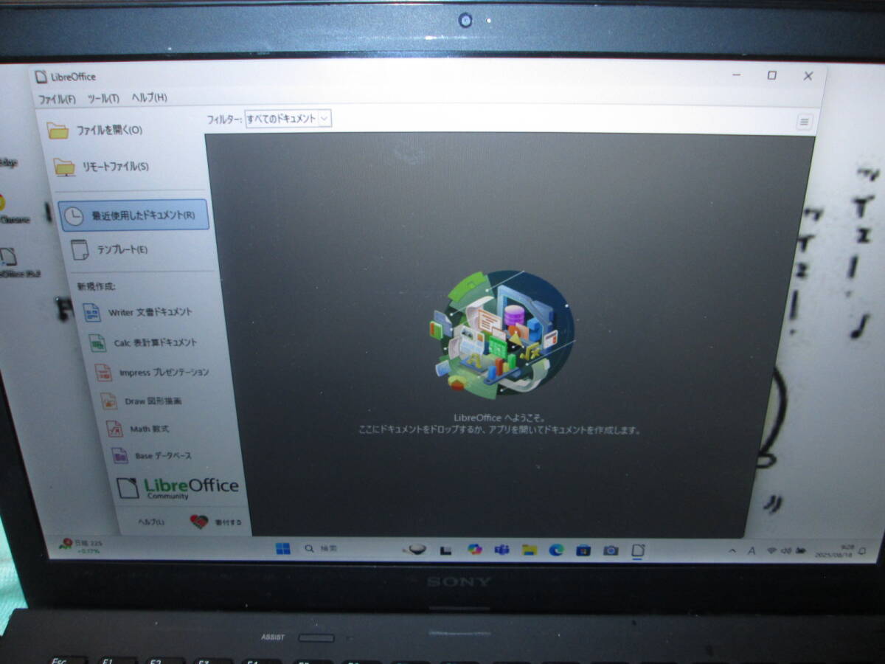Click the Impress presentation icon

(x=104, y=373)
